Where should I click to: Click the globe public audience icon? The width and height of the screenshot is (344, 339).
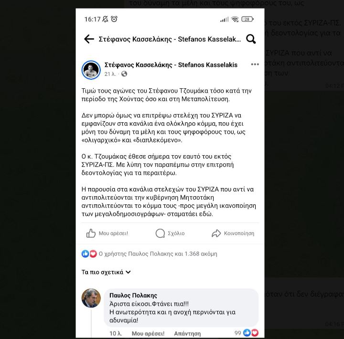(x=124, y=74)
